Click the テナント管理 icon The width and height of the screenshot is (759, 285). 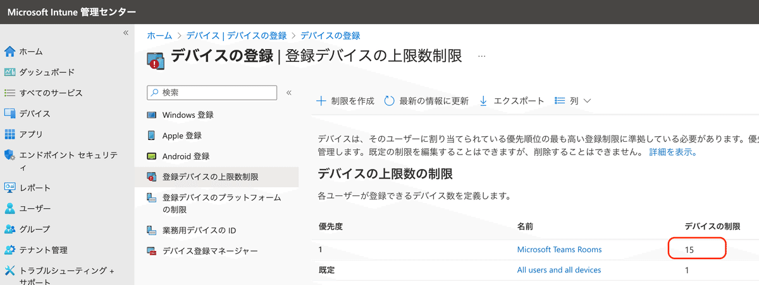[9, 250]
